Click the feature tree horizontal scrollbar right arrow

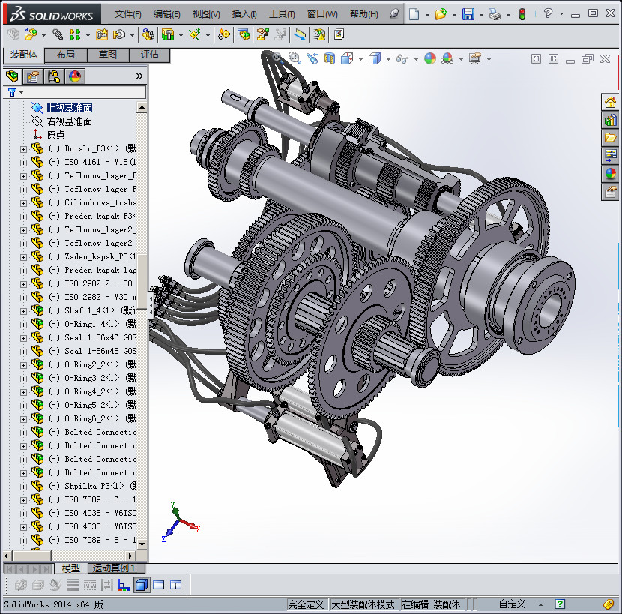(x=130, y=556)
